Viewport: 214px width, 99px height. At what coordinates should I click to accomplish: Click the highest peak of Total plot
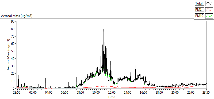(106, 23)
